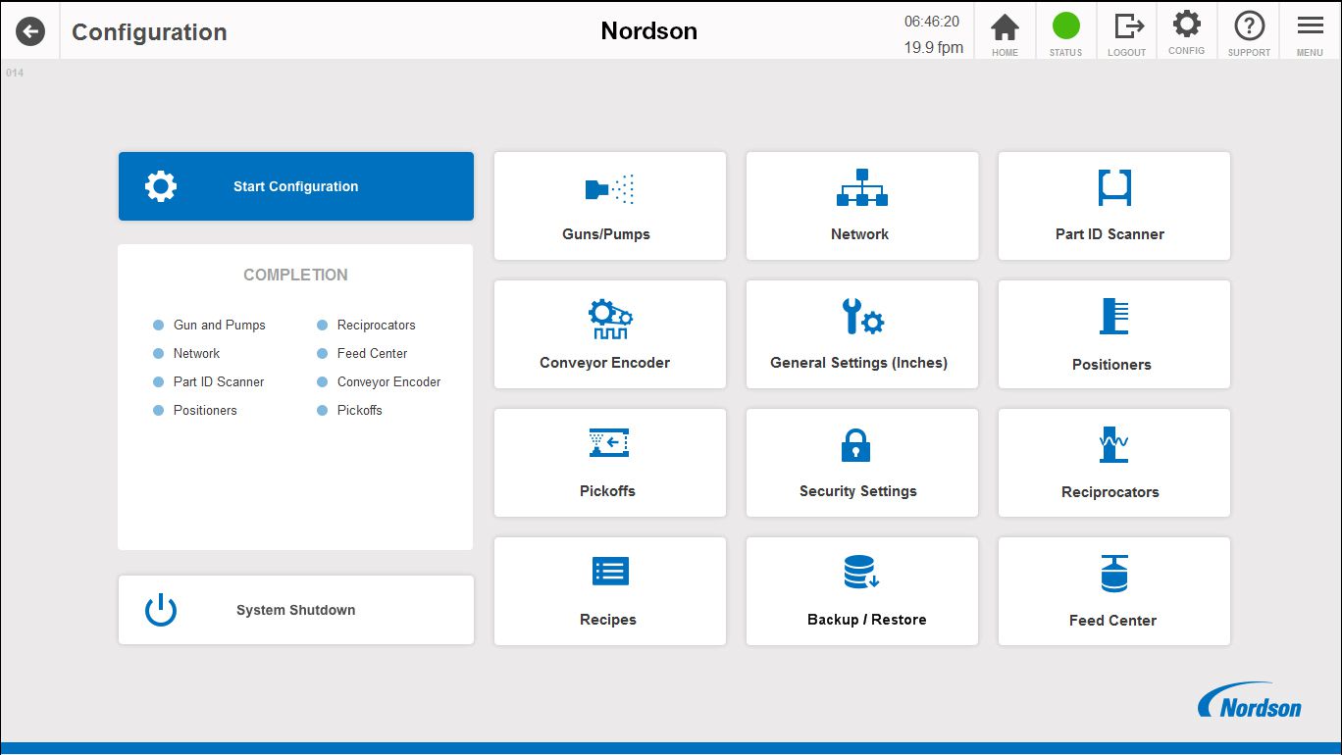The height and width of the screenshot is (755, 1342).
Task: Open the Reciprocators configuration tile
Action: point(1113,463)
